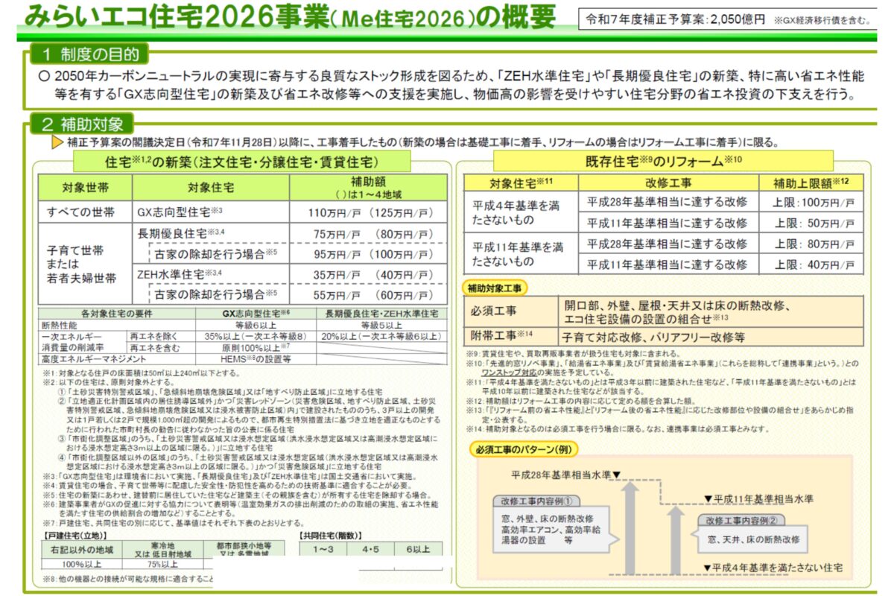The height and width of the screenshot is (596, 894).
Task: Click the 令和7年度補正予算案 budget box
Action: point(727,20)
